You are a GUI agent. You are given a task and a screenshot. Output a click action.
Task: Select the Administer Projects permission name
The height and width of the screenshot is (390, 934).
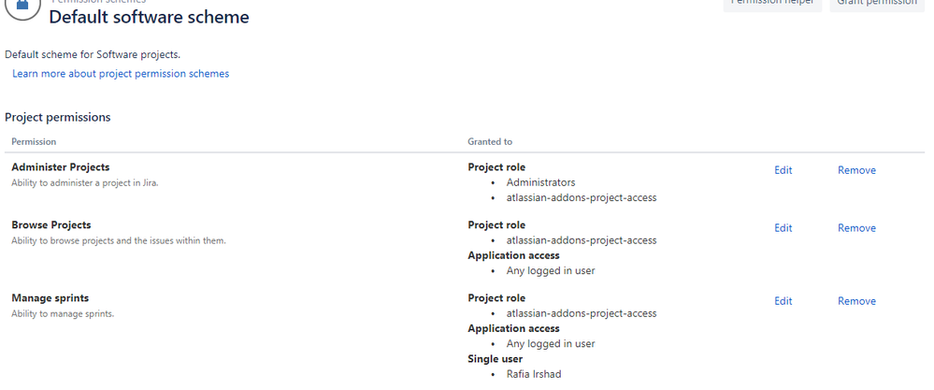[x=61, y=167]
